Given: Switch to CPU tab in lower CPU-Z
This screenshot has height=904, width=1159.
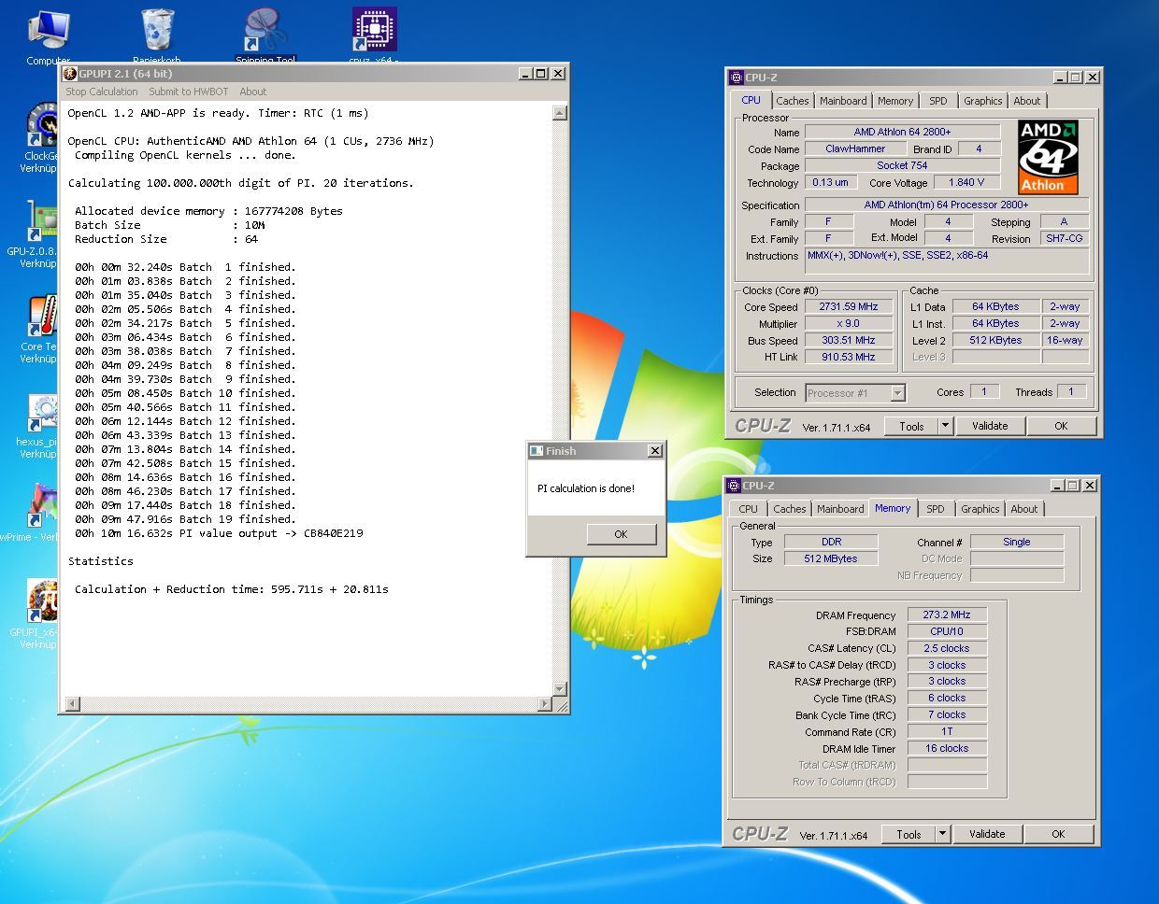Looking at the screenshot, I should click(749, 509).
